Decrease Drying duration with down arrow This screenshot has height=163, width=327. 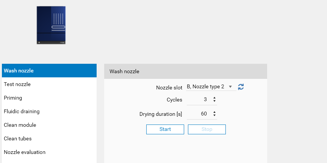point(214,115)
